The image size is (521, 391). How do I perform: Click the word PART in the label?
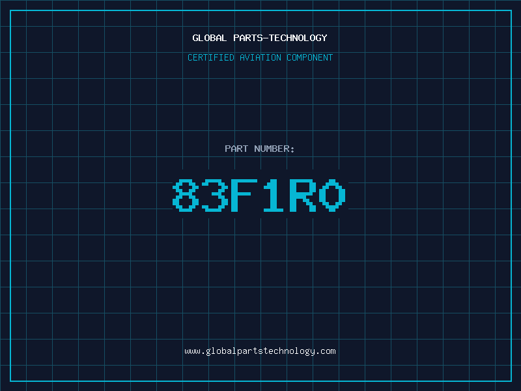(x=236, y=149)
